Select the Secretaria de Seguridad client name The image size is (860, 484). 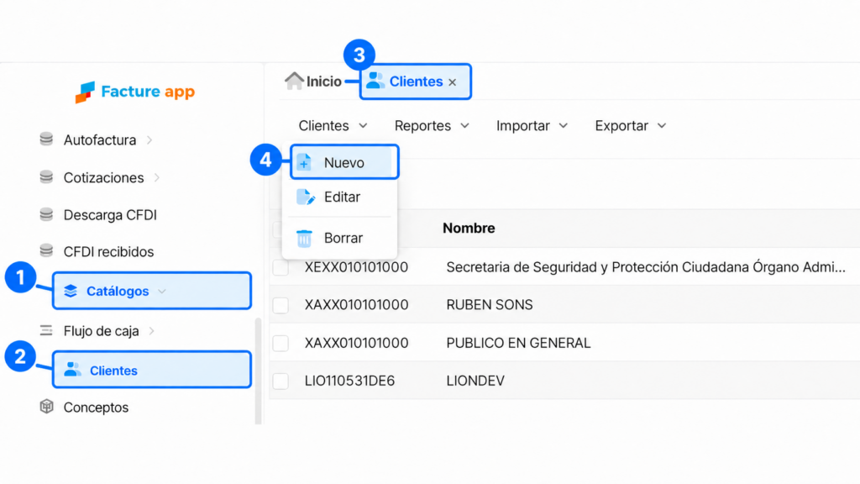click(x=646, y=267)
